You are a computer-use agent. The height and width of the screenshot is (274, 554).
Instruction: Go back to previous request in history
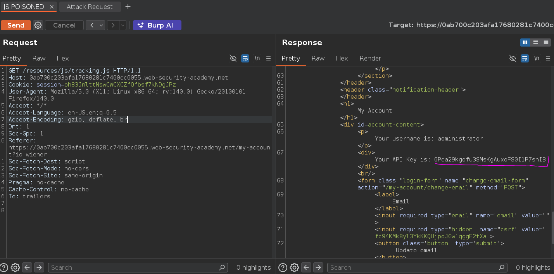pos(91,25)
